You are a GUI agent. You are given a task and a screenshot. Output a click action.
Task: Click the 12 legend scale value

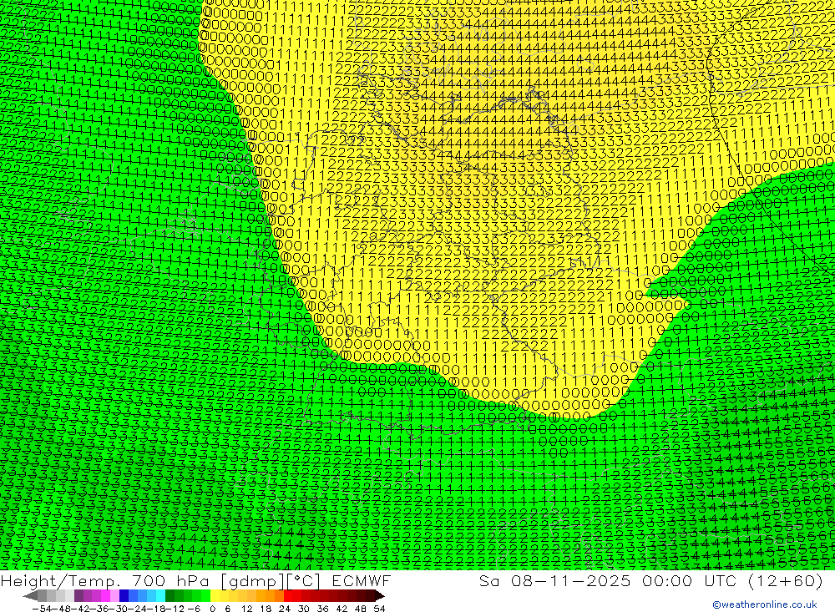[246, 609]
